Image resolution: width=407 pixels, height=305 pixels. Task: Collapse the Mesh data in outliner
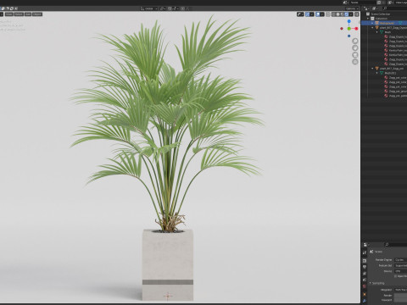click(x=377, y=32)
